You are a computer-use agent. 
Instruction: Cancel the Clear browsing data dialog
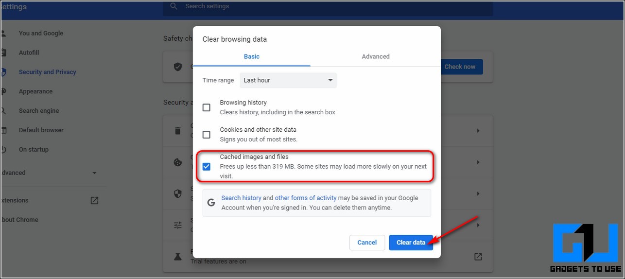pyautogui.click(x=367, y=243)
